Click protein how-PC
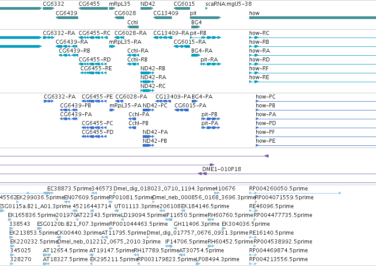 (266, 97)
